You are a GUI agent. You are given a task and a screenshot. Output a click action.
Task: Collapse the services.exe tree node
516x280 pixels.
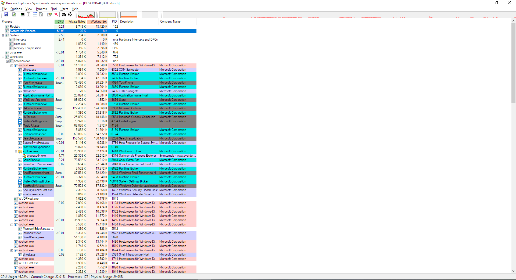[7, 61]
